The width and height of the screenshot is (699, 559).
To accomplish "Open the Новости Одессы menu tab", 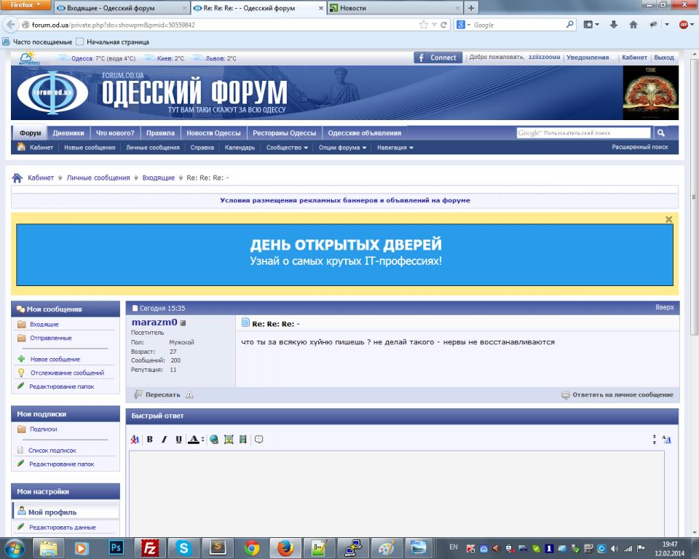I will pyautogui.click(x=213, y=133).
